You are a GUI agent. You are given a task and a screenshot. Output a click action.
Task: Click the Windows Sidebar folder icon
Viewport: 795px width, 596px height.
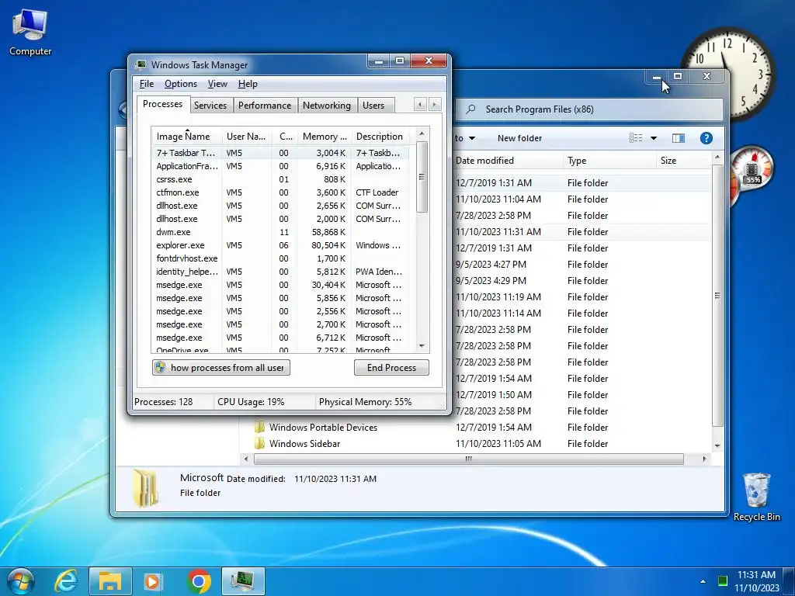(x=259, y=443)
